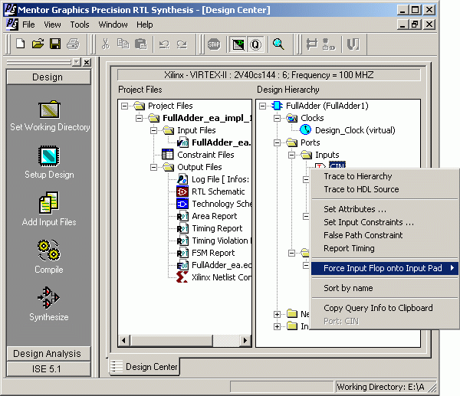Open the FSM Report entry
The image size is (460, 396).
(x=213, y=253)
